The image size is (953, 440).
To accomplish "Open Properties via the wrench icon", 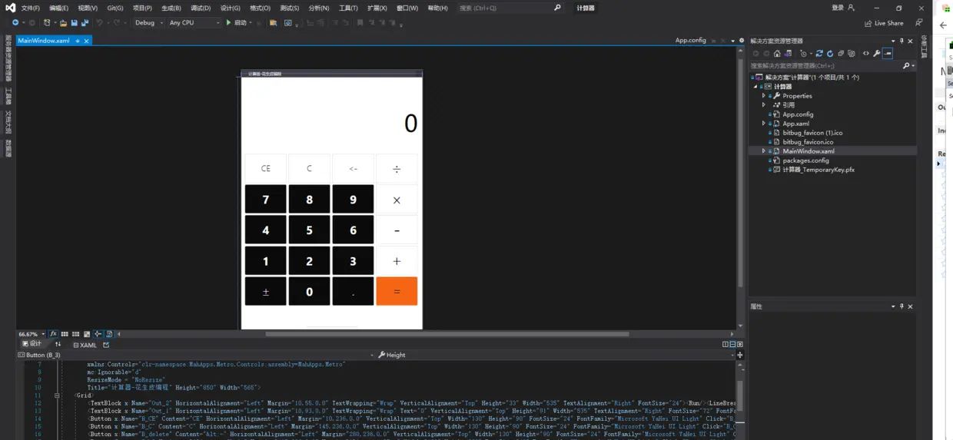I will pos(876,54).
